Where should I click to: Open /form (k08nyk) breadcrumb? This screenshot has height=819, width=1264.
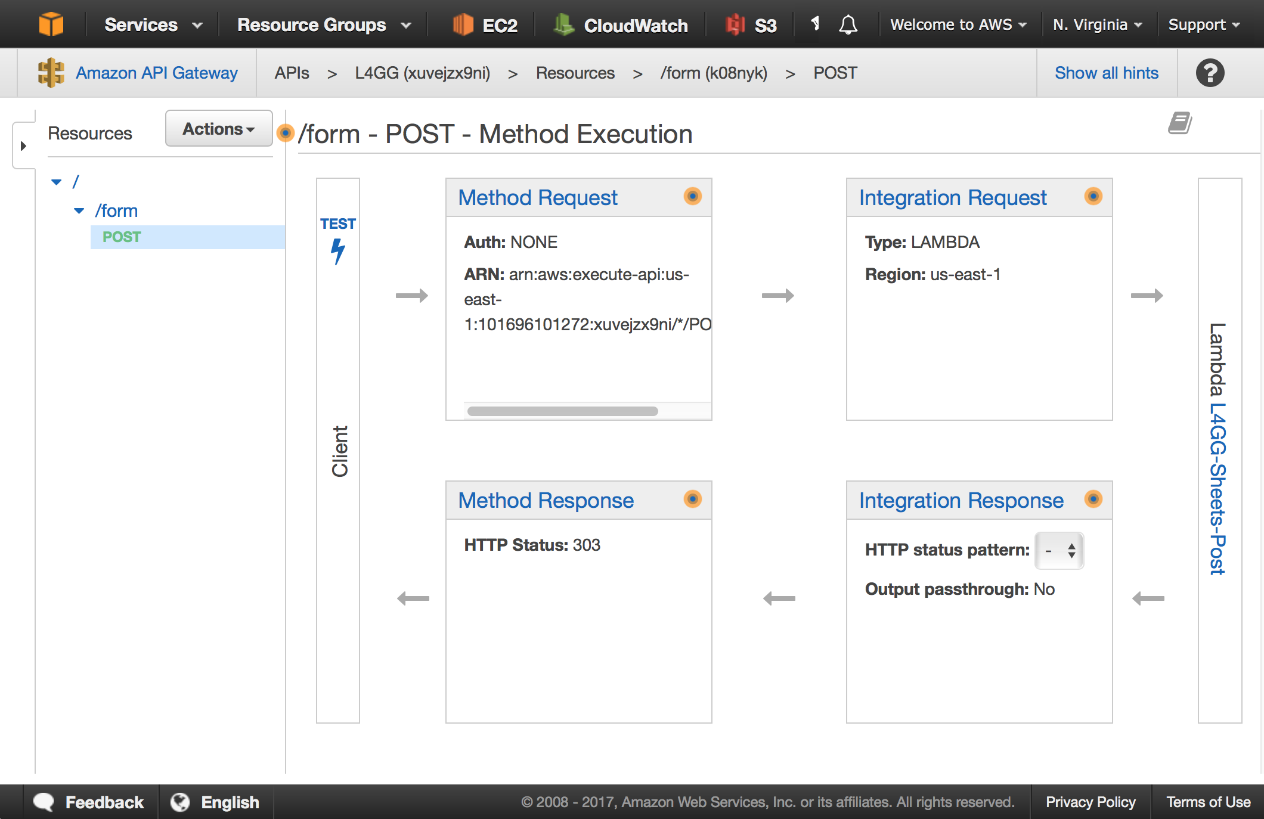[714, 73]
